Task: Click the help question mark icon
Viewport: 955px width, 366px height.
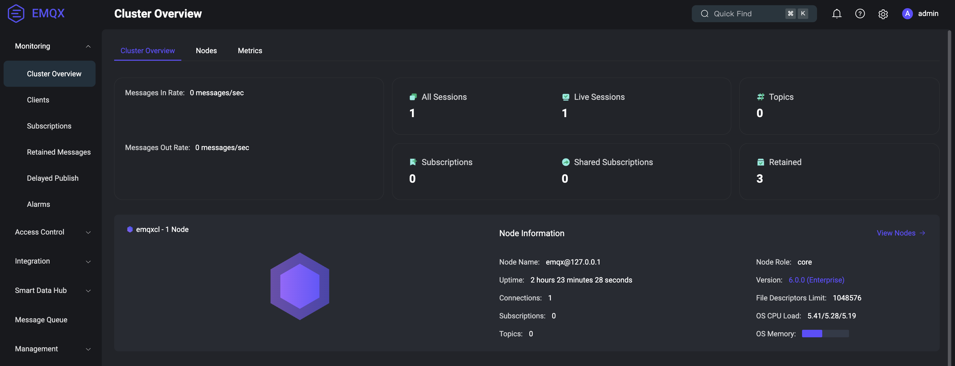Action: (x=860, y=14)
